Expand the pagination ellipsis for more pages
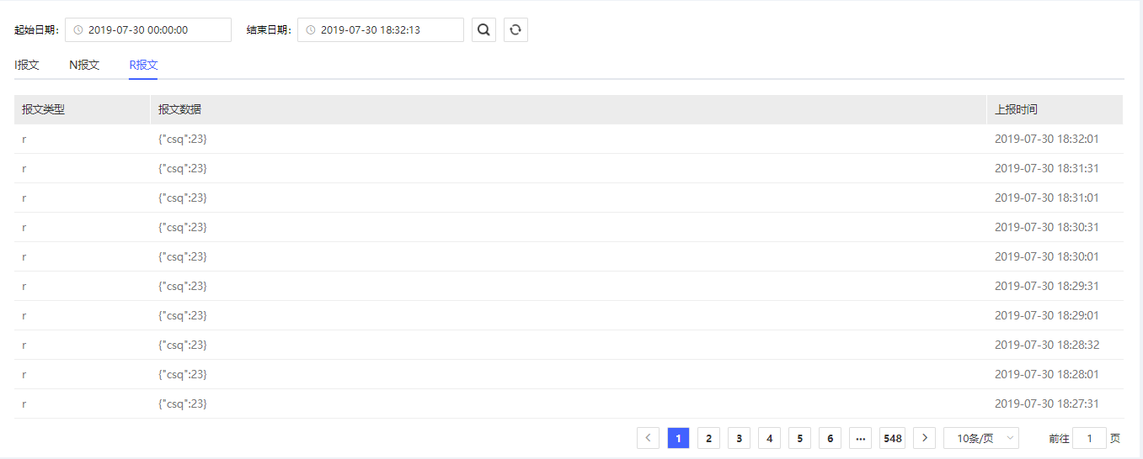1143x459 pixels. [x=860, y=438]
